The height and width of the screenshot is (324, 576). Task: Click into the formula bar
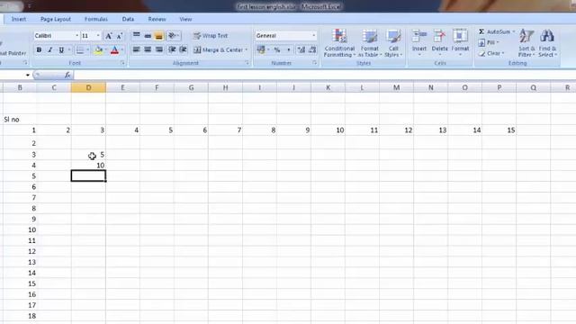[x=324, y=75]
